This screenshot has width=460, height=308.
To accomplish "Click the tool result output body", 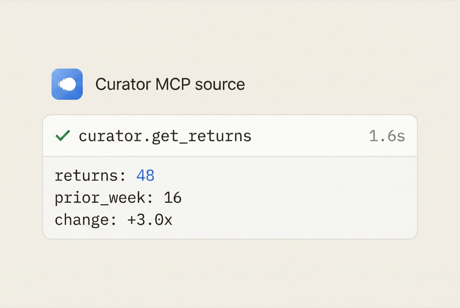I will (x=230, y=198).
